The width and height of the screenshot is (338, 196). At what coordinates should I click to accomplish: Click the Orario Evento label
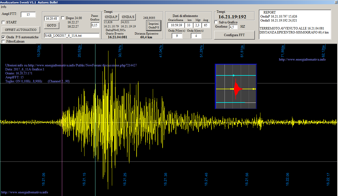point(115,34)
